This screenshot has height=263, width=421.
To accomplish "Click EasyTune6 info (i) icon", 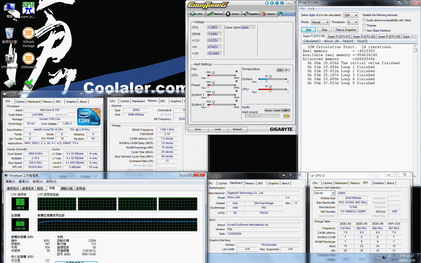I will (282, 3).
